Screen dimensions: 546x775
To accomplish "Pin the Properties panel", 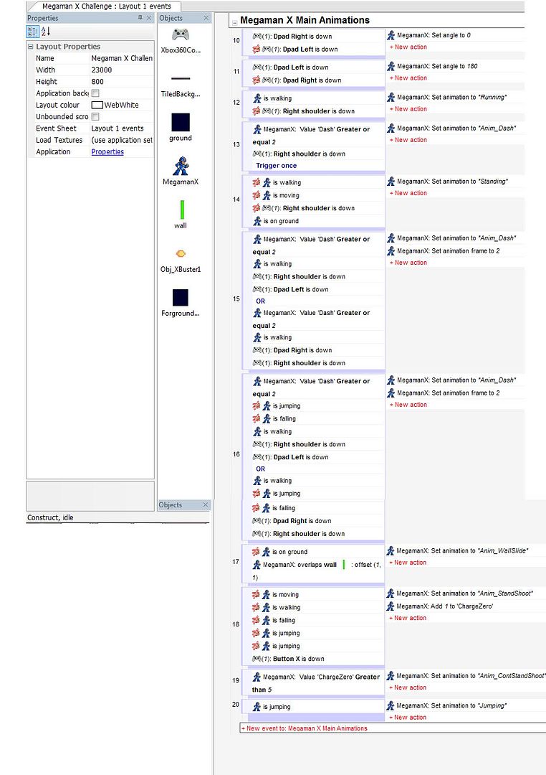I will click(140, 18).
